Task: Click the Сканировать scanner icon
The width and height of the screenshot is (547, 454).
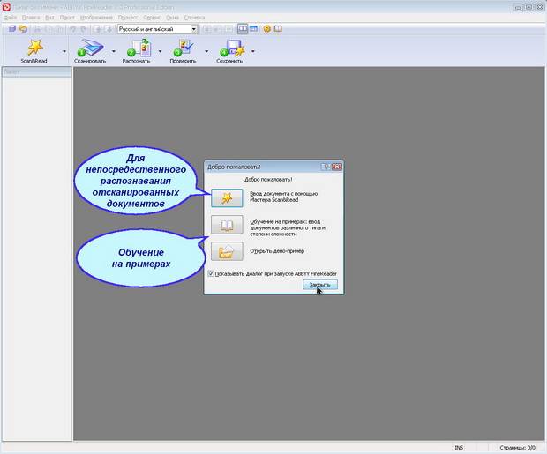Action: (91, 48)
